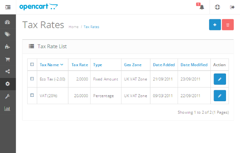Sort by the Date Added column

pos(164,65)
